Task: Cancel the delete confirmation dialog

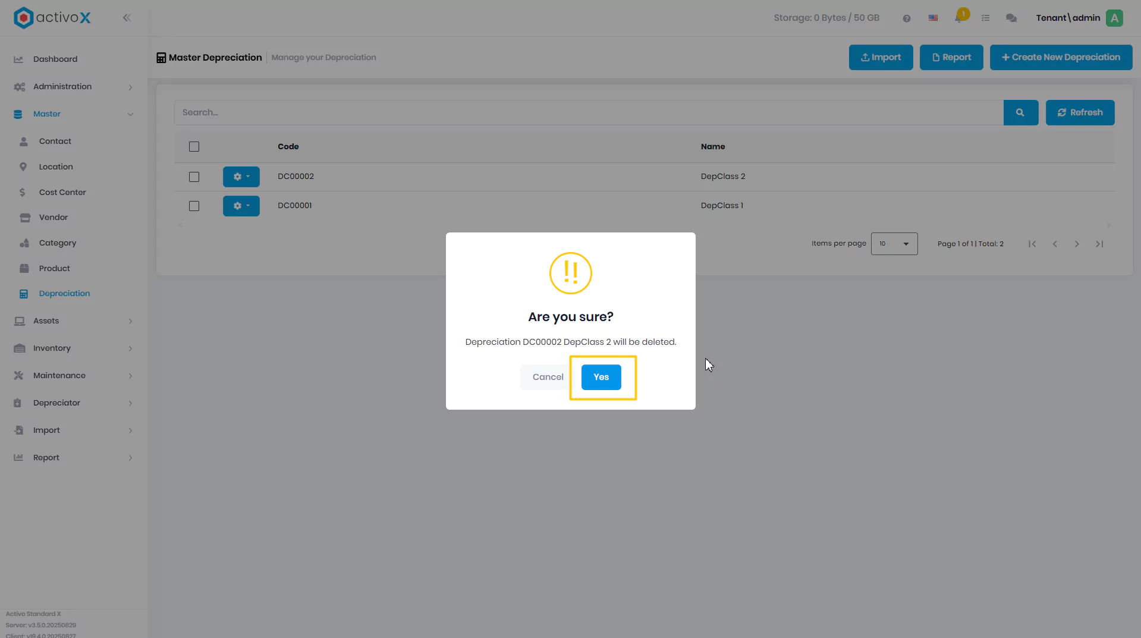Action: point(548,377)
